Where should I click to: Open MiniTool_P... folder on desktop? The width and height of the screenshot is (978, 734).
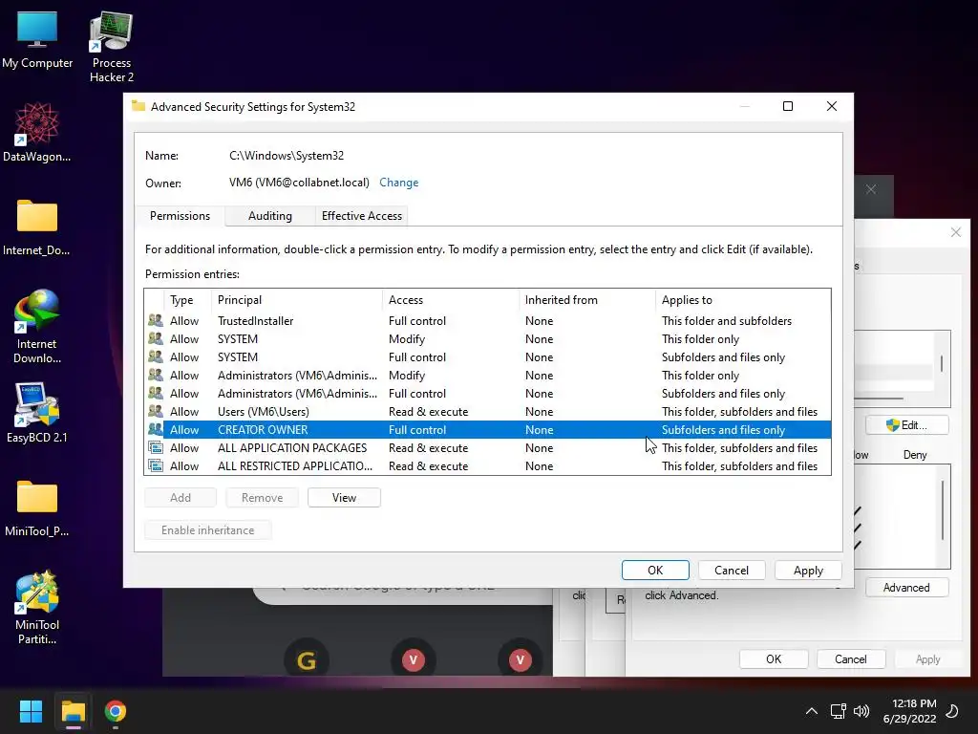click(37, 508)
